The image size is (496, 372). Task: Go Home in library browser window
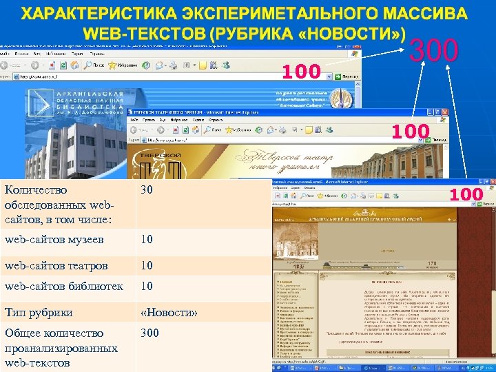pos(74,65)
